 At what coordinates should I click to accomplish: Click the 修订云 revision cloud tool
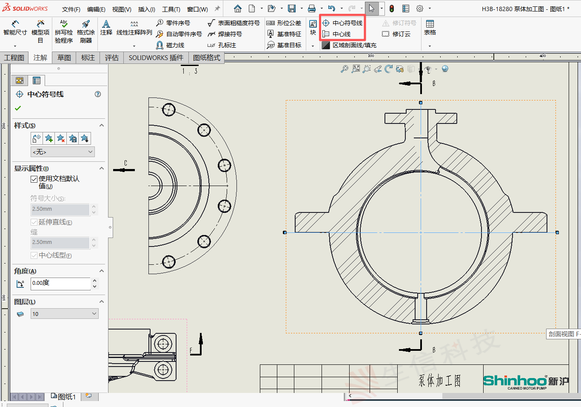(x=396, y=34)
